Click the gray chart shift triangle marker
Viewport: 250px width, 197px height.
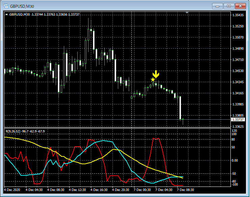tap(188, 13)
